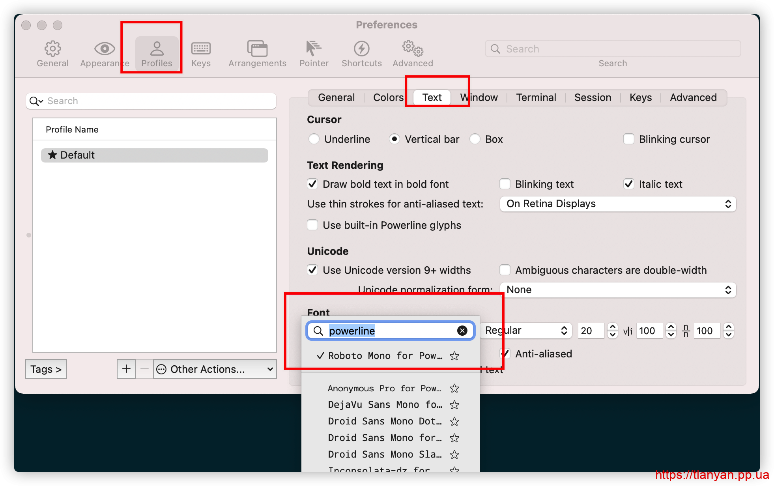Open Unicode normalization form dropdown
Viewport: 774px width, 486px height.
click(618, 290)
